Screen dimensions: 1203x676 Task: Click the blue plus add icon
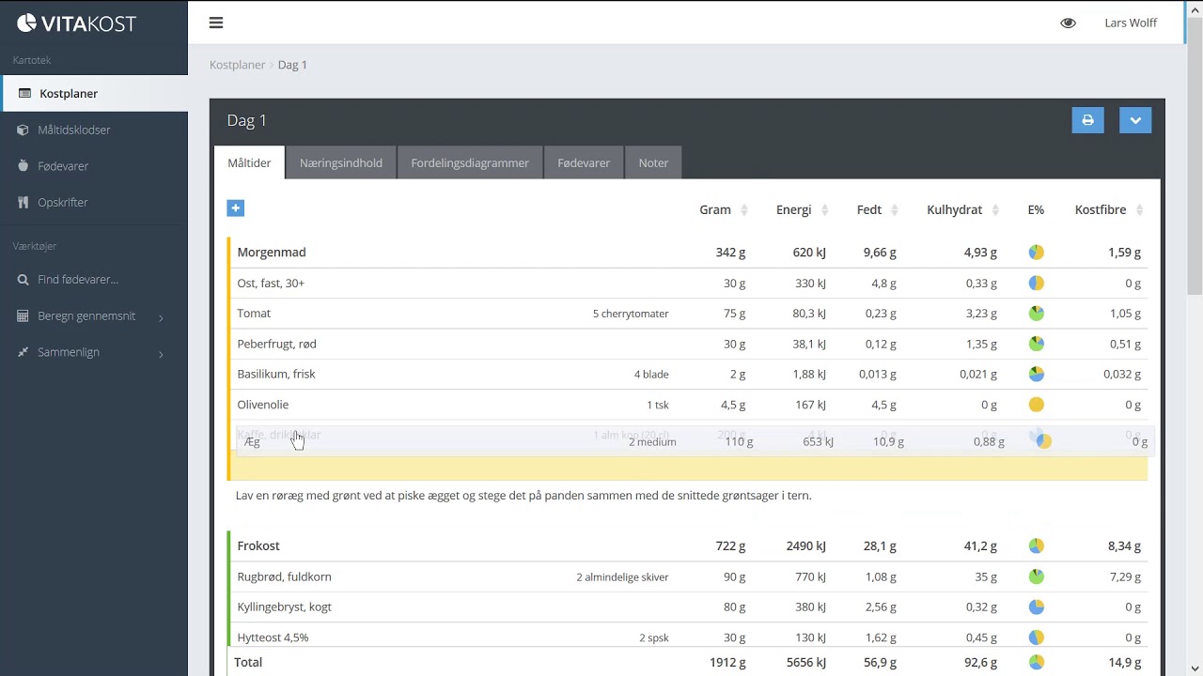click(x=236, y=208)
